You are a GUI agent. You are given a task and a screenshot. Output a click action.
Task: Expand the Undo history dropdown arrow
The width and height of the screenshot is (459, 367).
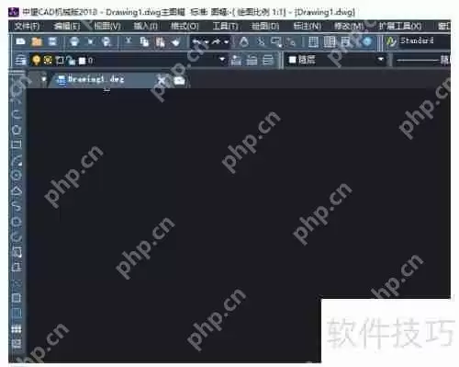tap(207, 42)
